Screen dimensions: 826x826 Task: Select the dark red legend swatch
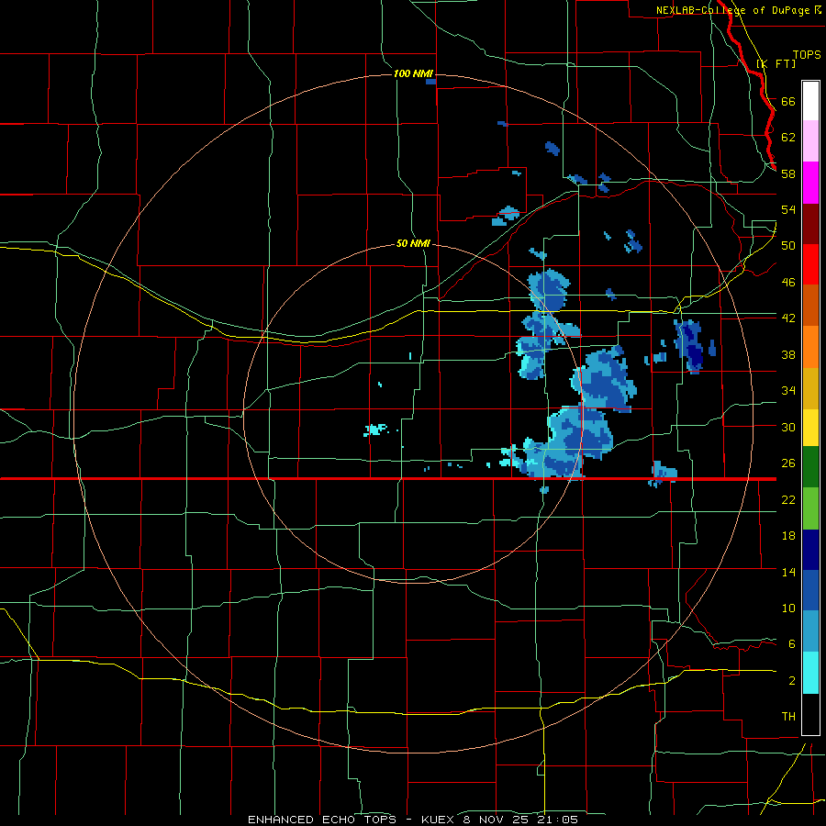(x=810, y=224)
